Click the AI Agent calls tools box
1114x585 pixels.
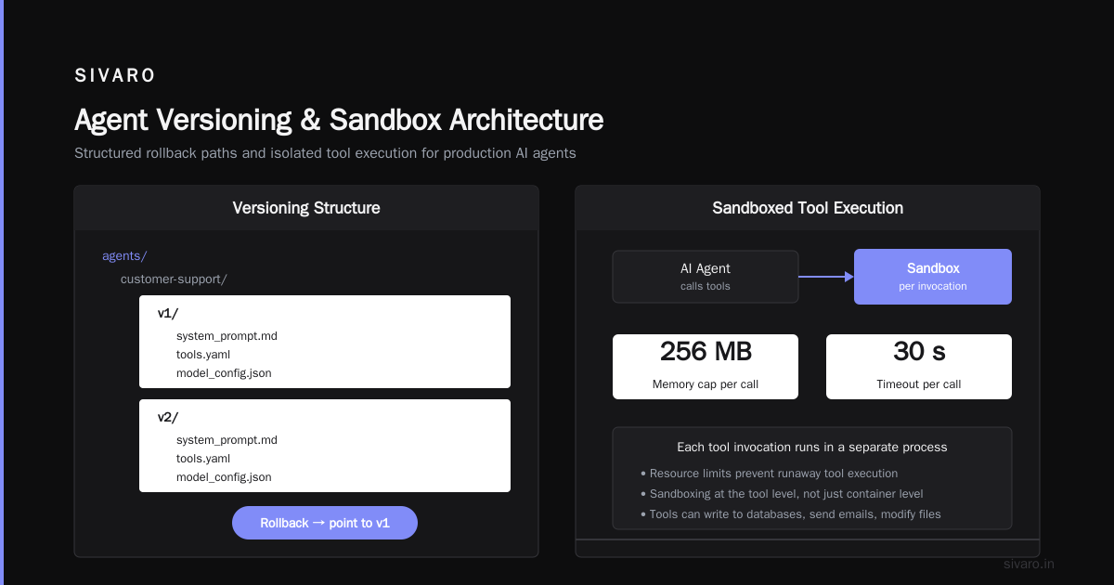706,277
